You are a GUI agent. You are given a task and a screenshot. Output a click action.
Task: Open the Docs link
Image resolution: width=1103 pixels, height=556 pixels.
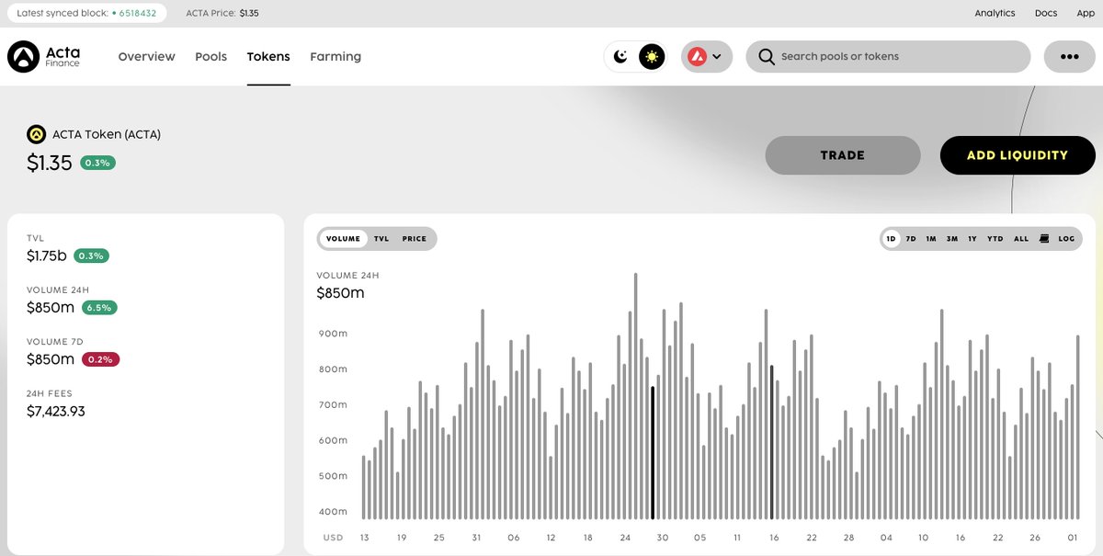[1046, 14]
